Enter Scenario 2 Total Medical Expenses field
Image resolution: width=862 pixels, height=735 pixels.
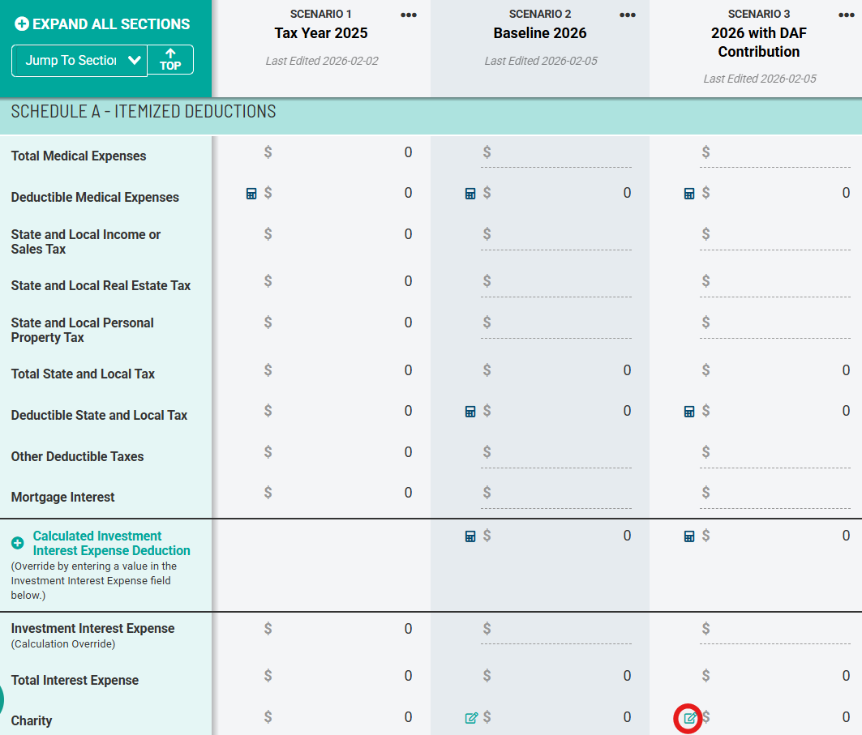click(564, 153)
